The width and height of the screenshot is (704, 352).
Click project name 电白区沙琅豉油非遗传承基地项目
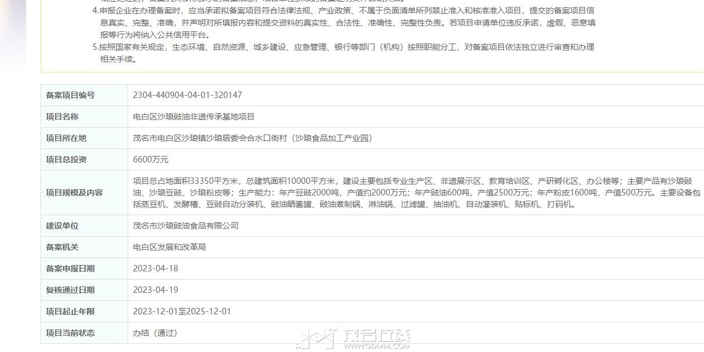tap(194, 117)
